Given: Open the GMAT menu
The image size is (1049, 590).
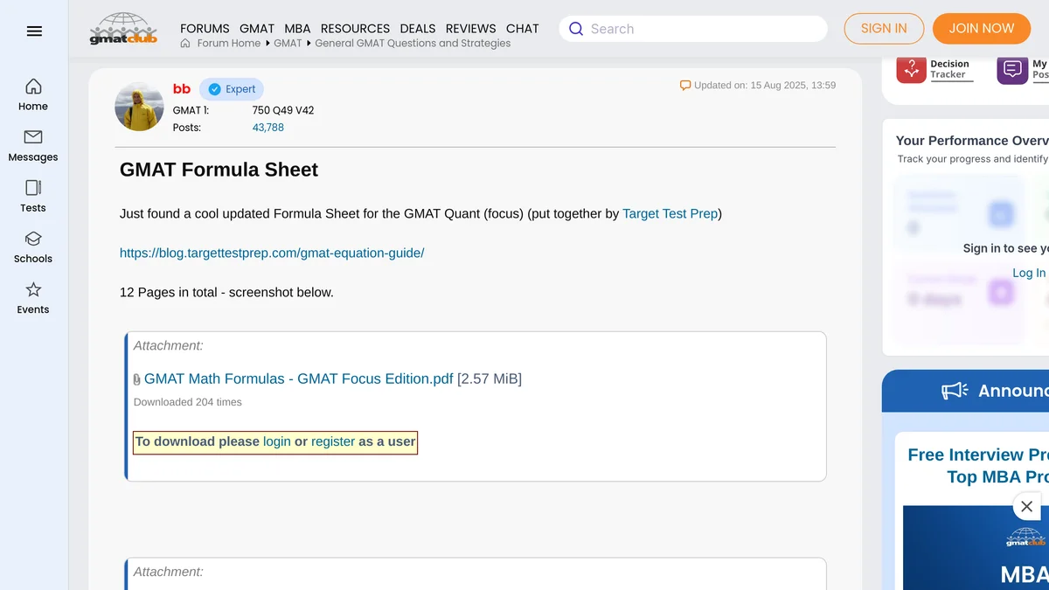Looking at the screenshot, I should [257, 28].
